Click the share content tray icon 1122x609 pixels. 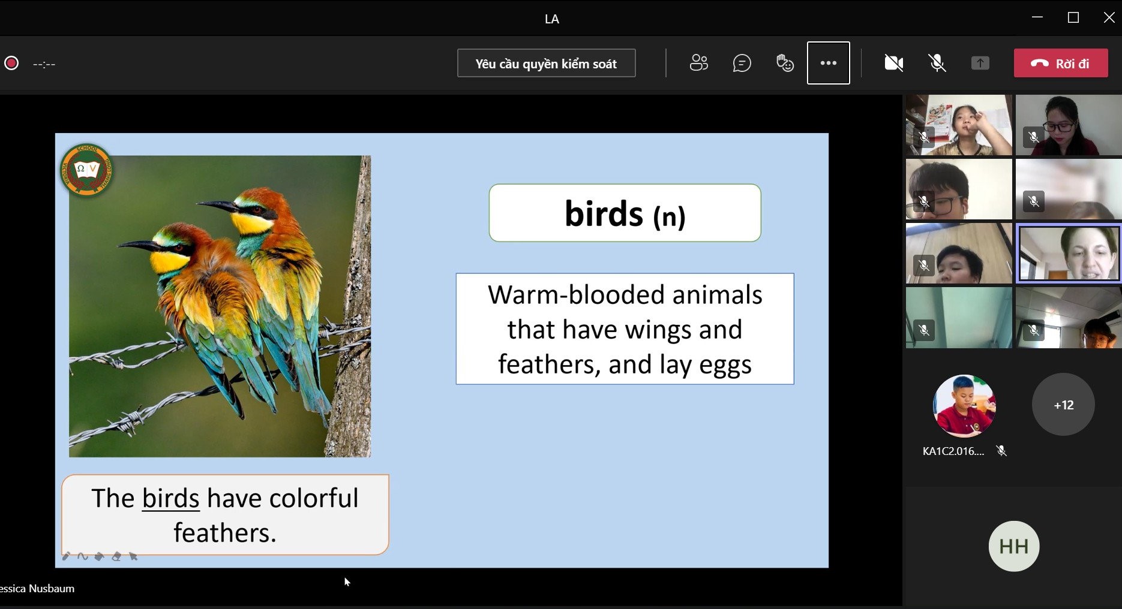click(980, 63)
